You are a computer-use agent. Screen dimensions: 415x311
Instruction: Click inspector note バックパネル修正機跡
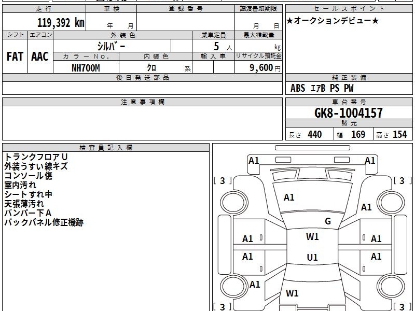pos(44,222)
